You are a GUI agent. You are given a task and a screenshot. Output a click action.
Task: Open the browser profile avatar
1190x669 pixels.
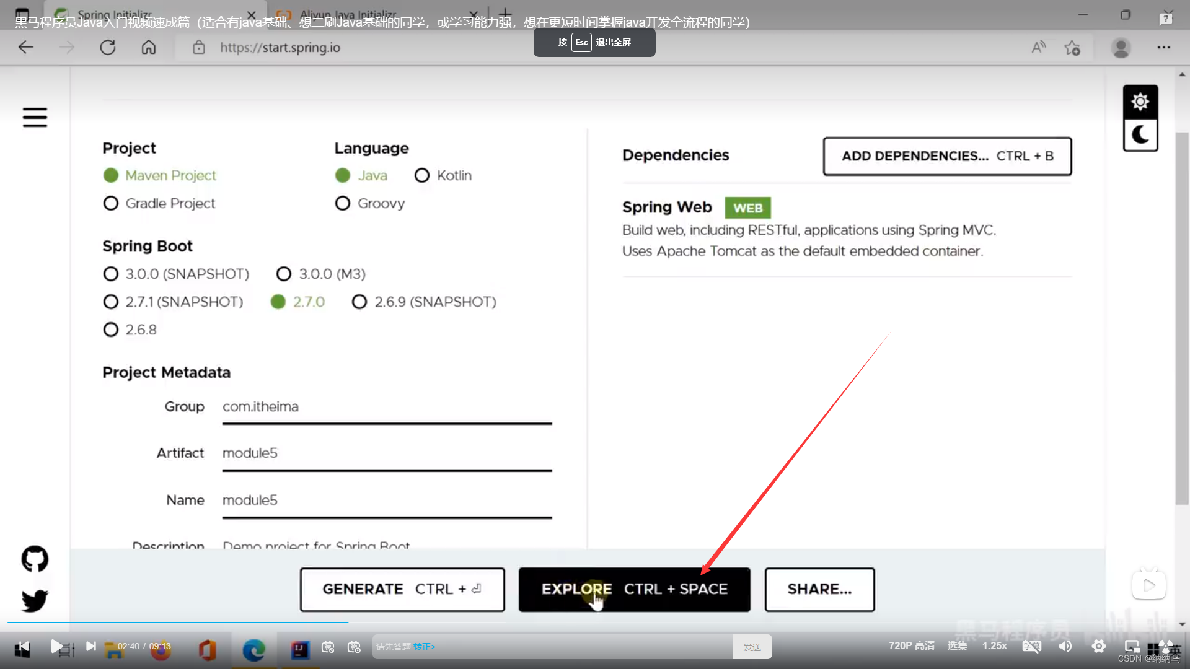pos(1121,48)
